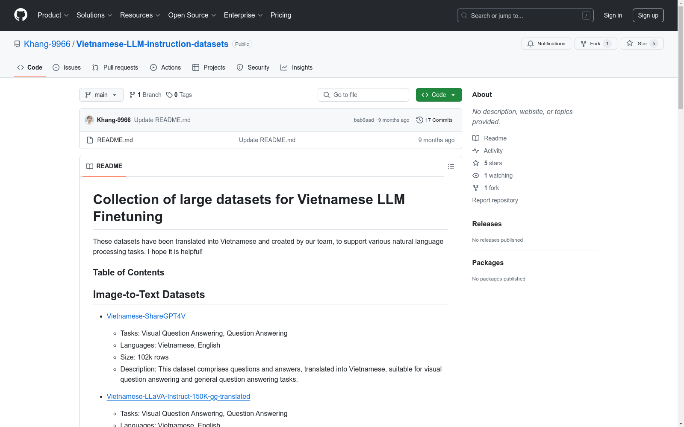Click the Report repository link
Viewport: 684px width, 427px height.
click(495, 200)
